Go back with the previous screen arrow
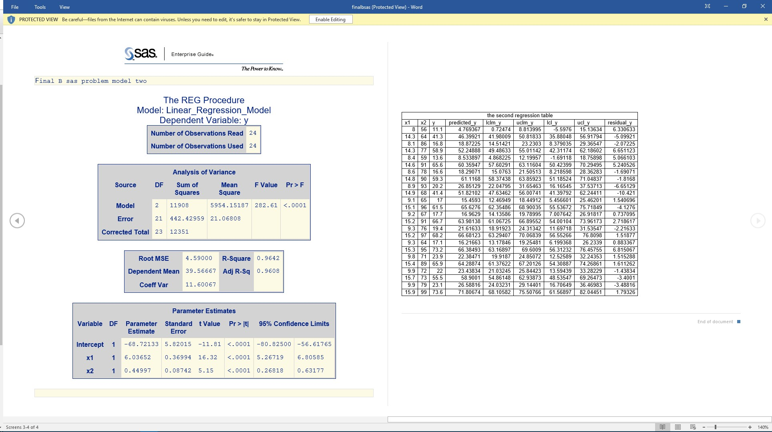Viewport: 772px width, 432px height. 17,220
